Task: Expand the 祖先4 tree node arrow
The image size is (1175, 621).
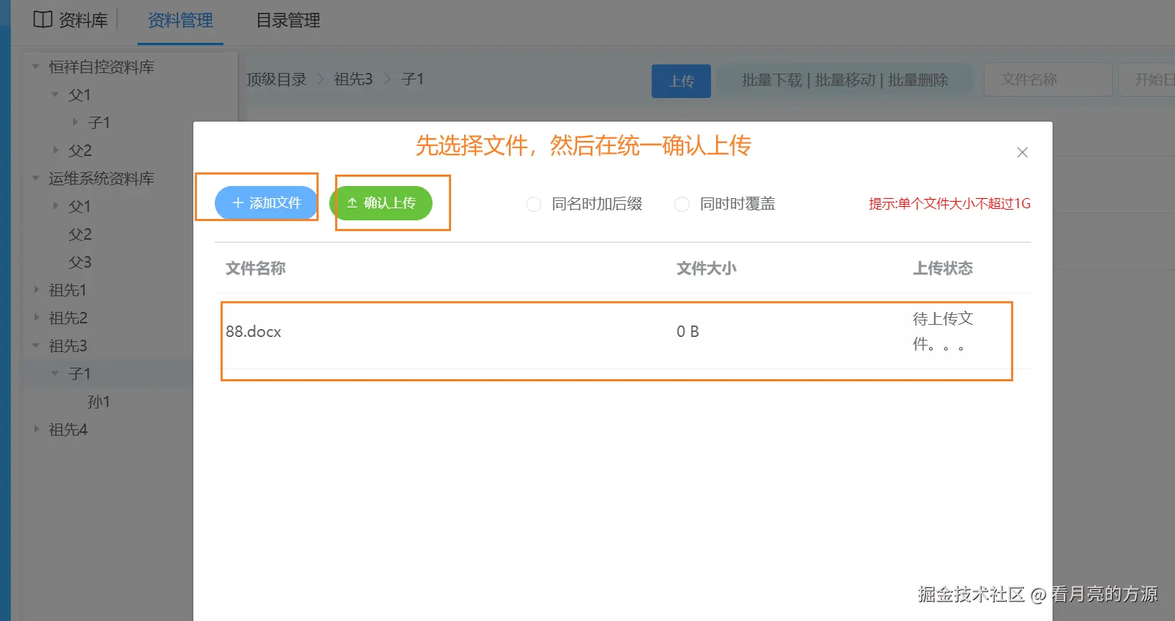Action: pyautogui.click(x=36, y=429)
